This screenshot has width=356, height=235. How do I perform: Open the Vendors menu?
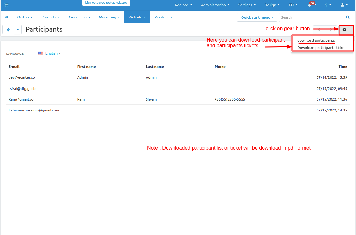click(x=163, y=17)
